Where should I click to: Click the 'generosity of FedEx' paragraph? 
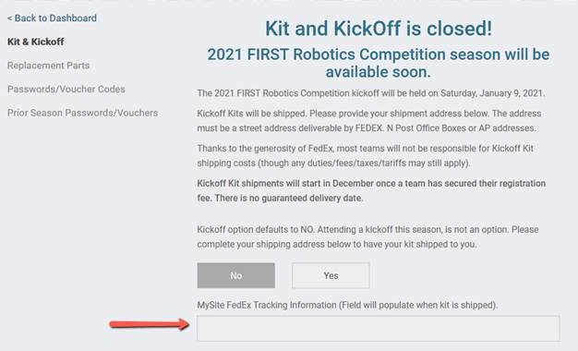coord(366,155)
